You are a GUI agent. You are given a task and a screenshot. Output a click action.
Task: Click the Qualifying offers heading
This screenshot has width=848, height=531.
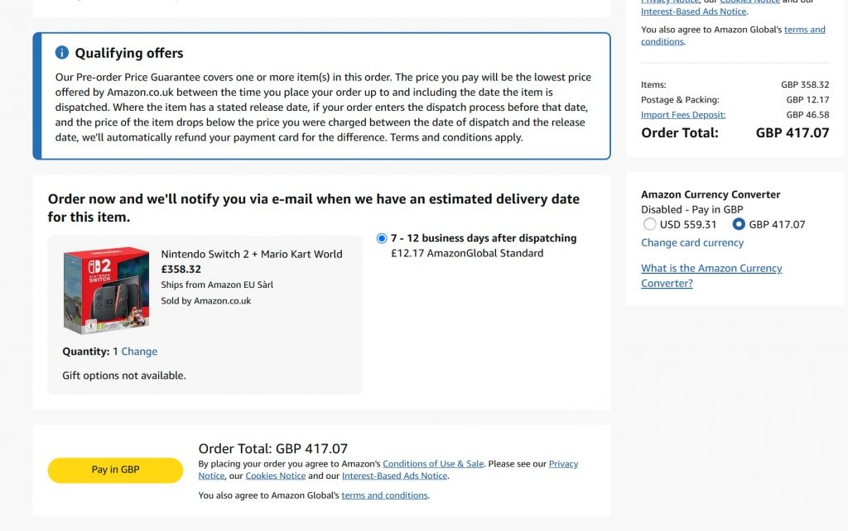click(129, 53)
